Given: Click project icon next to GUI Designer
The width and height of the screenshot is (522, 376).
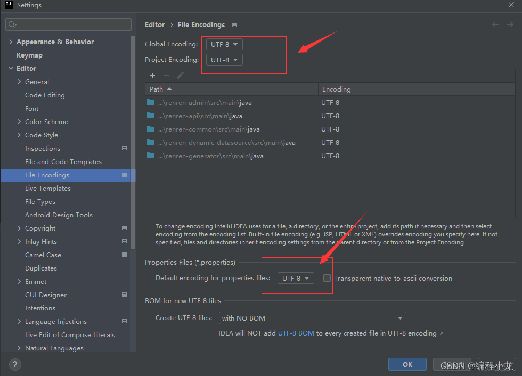Looking at the screenshot, I should pos(125,295).
